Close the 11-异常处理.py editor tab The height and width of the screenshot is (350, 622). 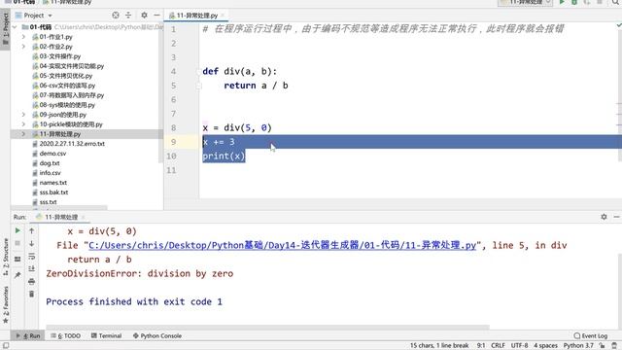point(223,16)
